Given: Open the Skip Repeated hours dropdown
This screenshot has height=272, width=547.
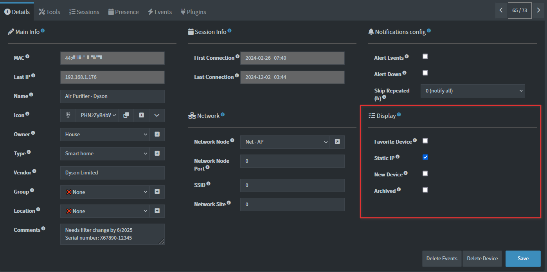Looking at the screenshot, I should (x=473, y=91).
